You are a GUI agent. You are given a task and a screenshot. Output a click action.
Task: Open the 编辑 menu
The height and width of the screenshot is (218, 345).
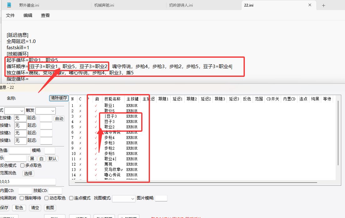(x=28, y=15)
